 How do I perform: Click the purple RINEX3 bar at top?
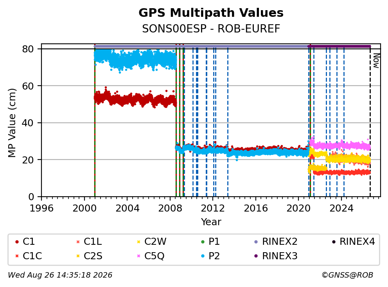pyautogui.click(x=339, y=46)
